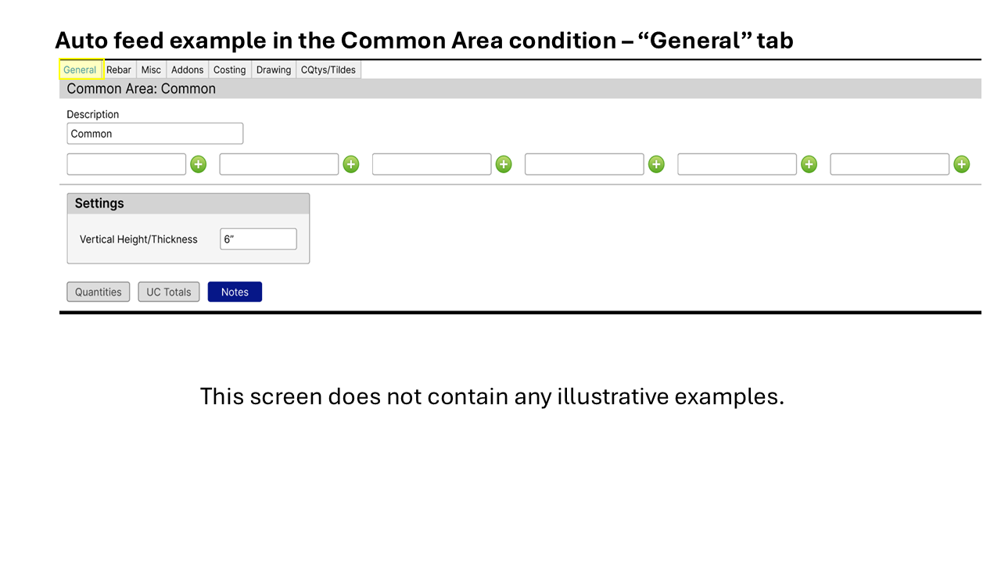Select the Misc tab
The height and width of the screenshot is (563, 1001).
(x=151, y=70)
